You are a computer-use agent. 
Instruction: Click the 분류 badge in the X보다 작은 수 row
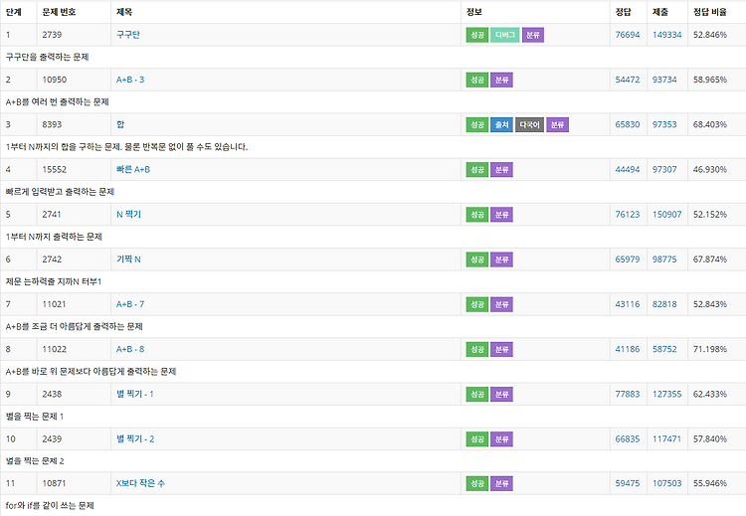coord(502,483)
